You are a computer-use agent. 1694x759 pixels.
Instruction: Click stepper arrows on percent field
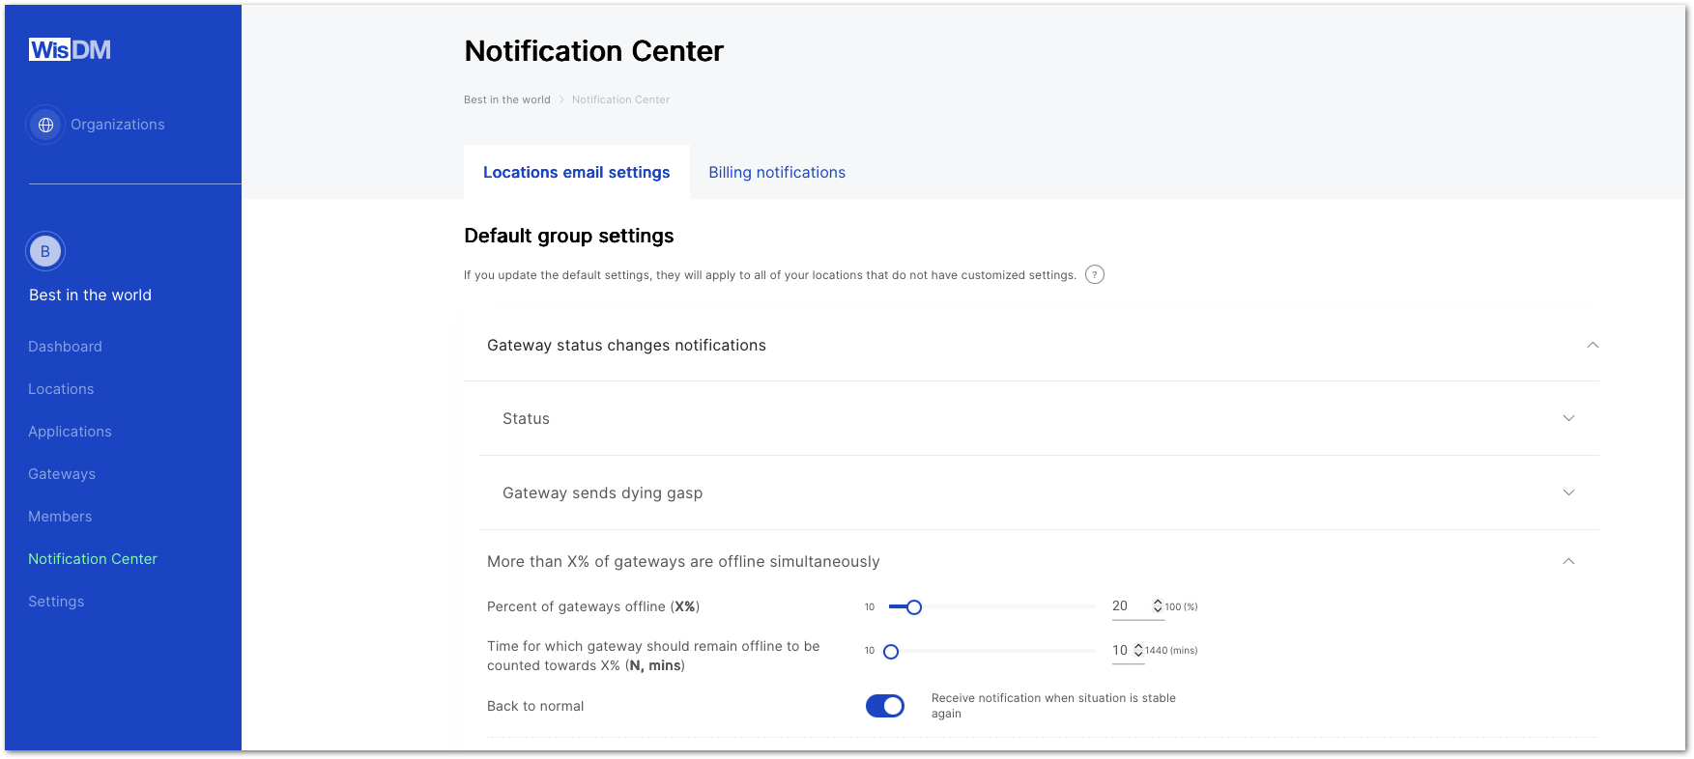pos(1158,606)
